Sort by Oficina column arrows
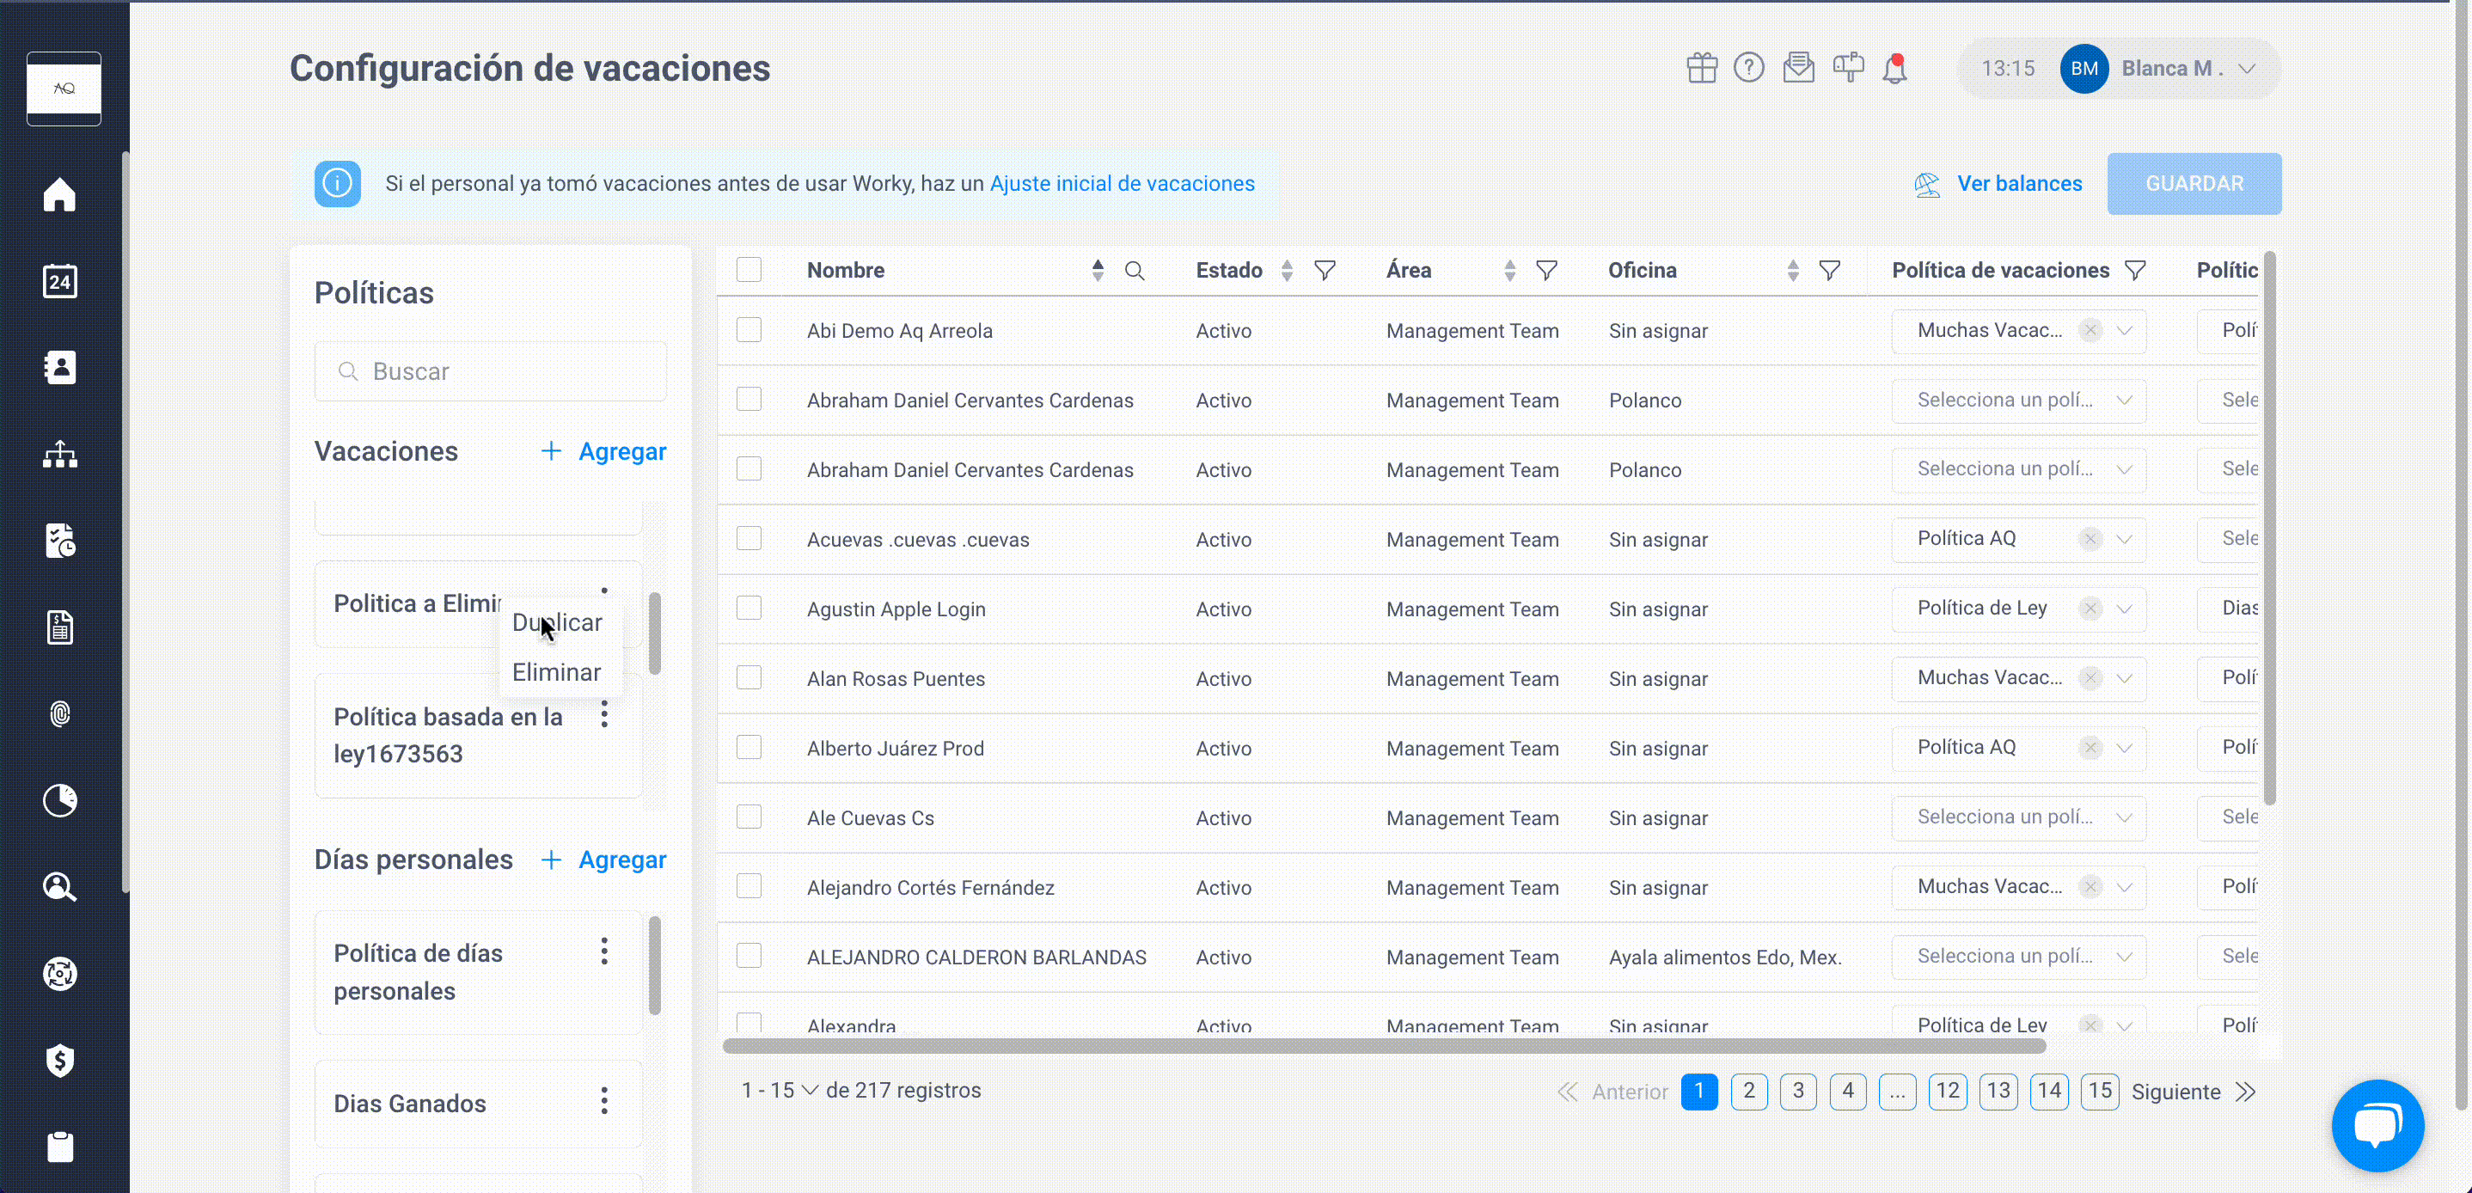The height and width of the screenshot is (1193, 2472). pyautogui.click(x=1793, y=271)
